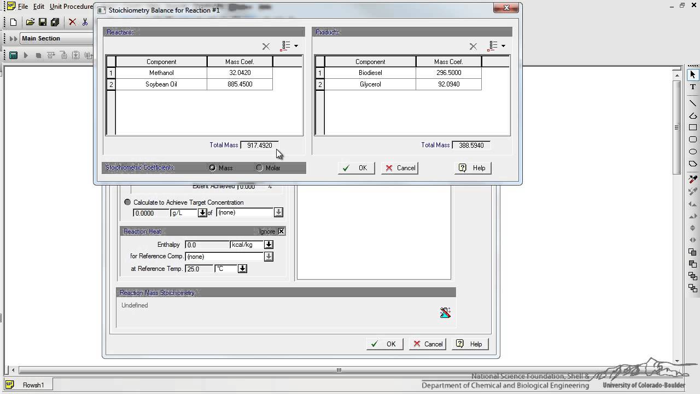The image size is (700, 394).
Task: Select Molar stoichiometric coefficients
Action: (260, 168)
